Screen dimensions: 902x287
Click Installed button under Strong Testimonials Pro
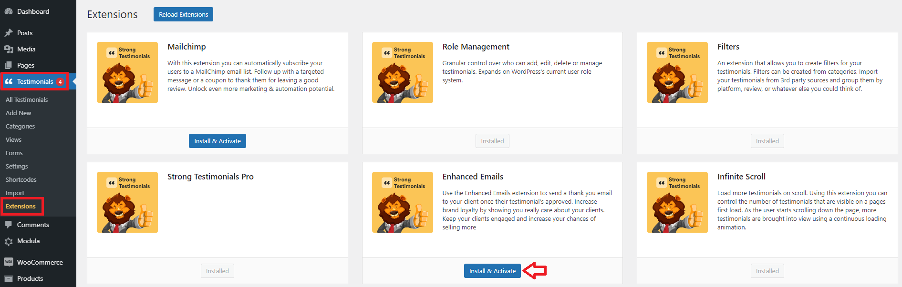(218, 271)
